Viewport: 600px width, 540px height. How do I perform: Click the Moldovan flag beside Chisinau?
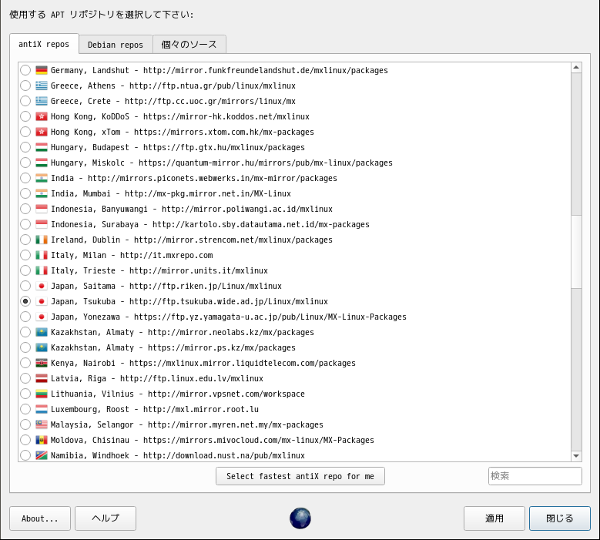coord(42,440)
